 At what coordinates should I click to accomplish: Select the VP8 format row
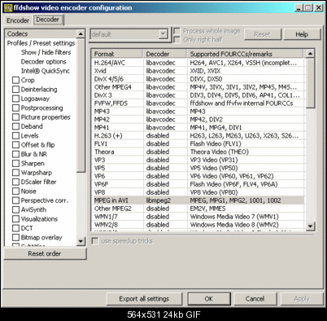pyautogui.click(x=198, y=192)
